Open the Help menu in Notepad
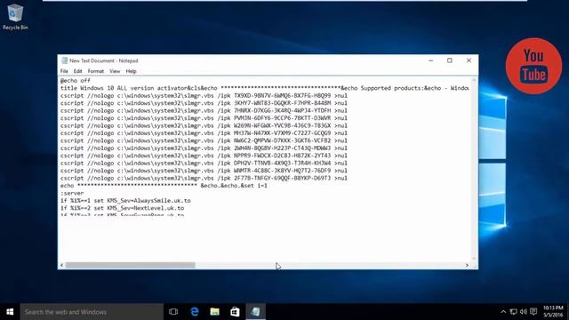Screen dimensions: 569x320 point(131,71)
